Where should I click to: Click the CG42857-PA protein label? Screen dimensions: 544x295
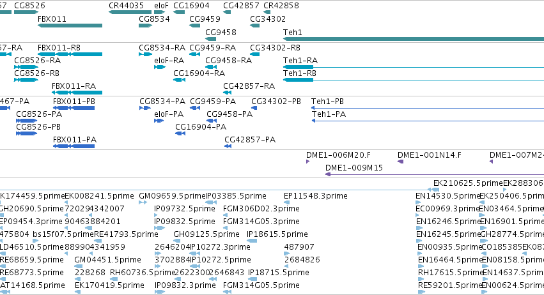pyautogui.click(x=250, y=140)
